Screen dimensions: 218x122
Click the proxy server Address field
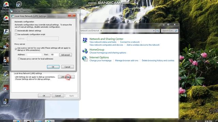pos(34,55)
